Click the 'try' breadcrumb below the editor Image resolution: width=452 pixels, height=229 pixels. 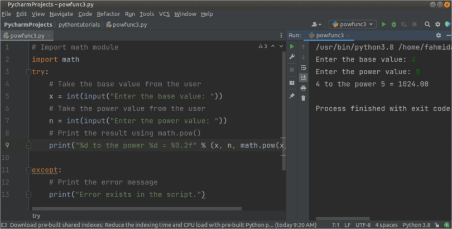[x=36, y=216]
